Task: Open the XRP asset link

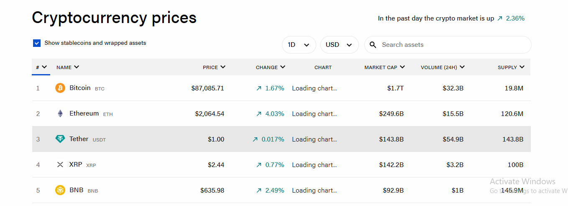Action: pos(76,165)
